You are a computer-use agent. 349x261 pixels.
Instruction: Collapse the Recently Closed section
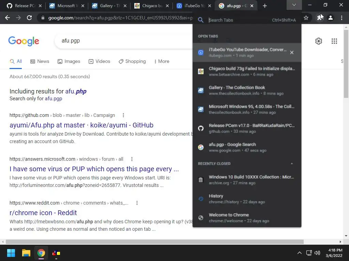pos(292,163)
